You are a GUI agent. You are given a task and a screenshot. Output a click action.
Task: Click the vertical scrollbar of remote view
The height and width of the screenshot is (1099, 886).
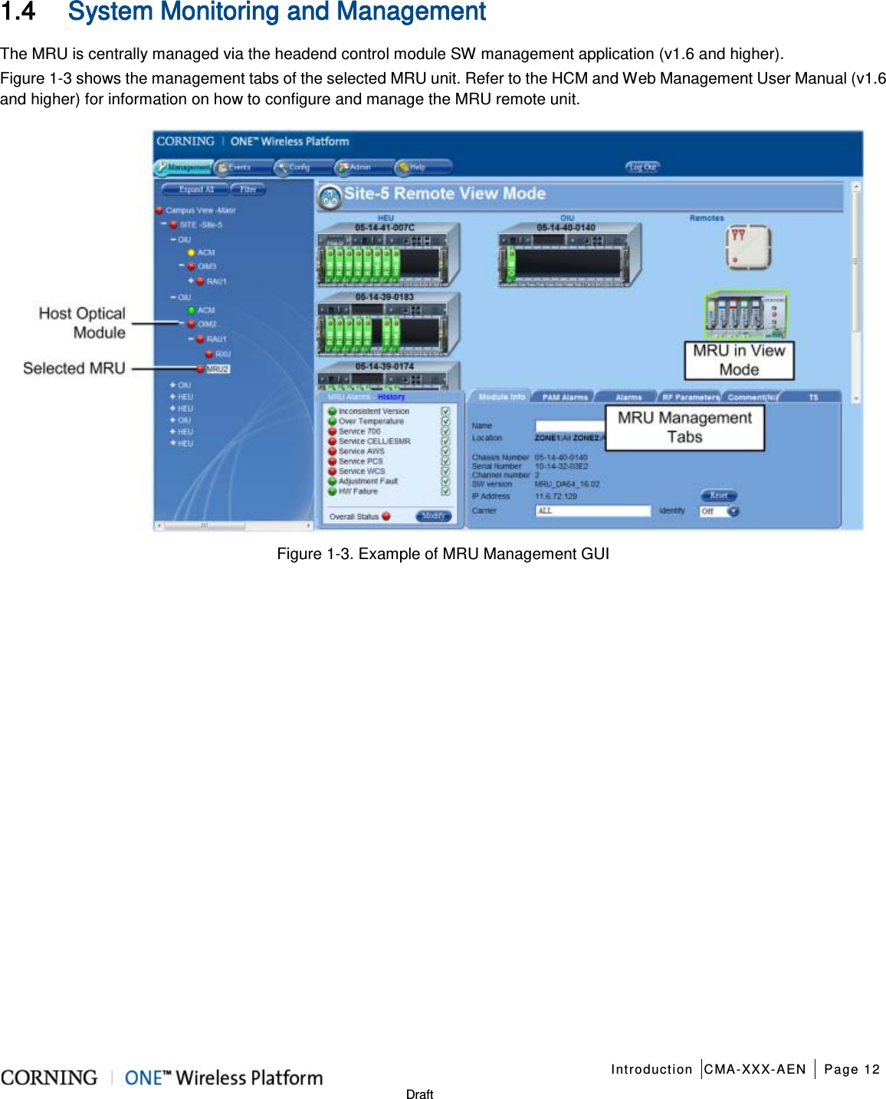(856, 292)
